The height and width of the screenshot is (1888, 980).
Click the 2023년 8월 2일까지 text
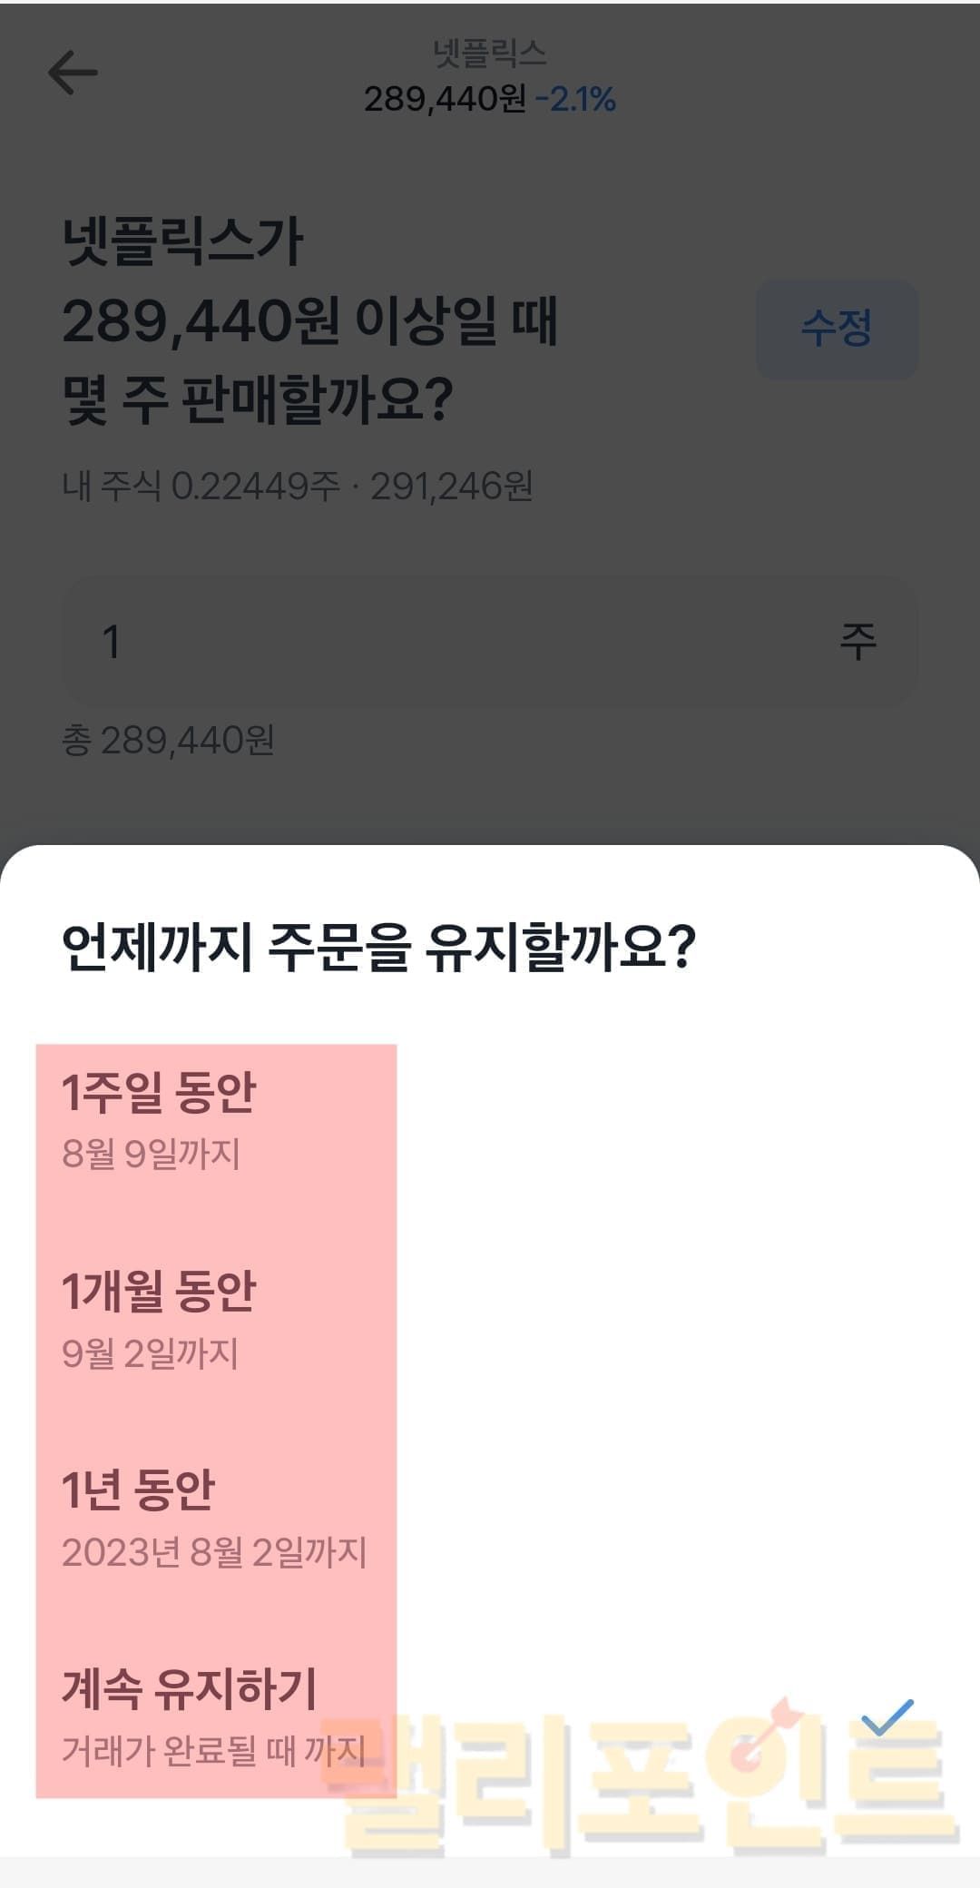[x=214, y=1552]
